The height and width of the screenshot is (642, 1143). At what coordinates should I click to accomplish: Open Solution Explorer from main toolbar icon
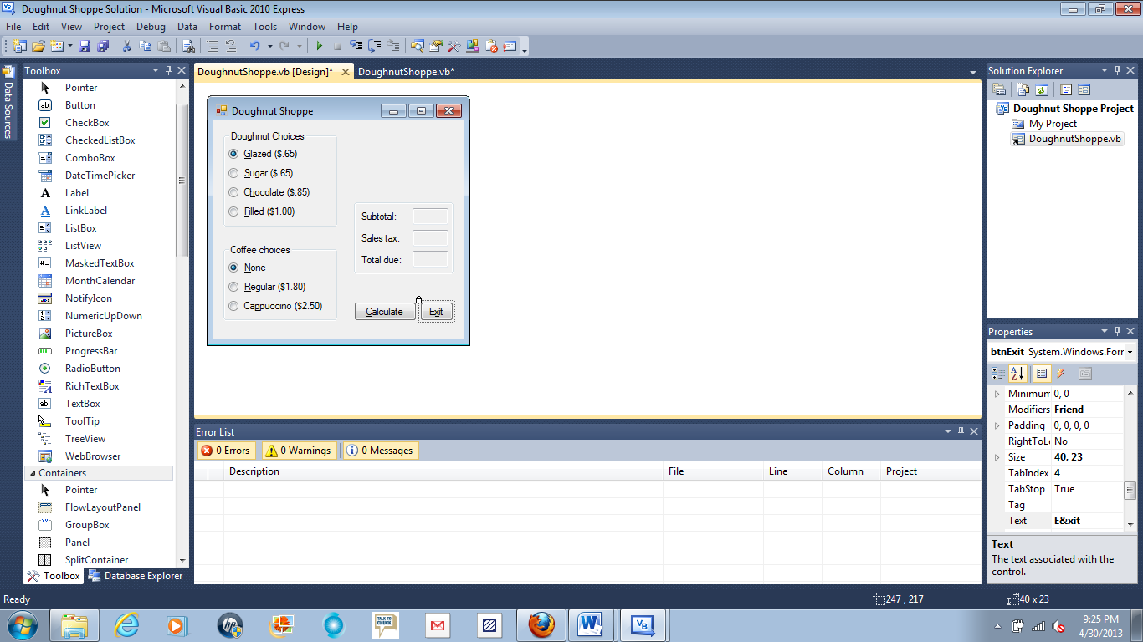[417, 46]
